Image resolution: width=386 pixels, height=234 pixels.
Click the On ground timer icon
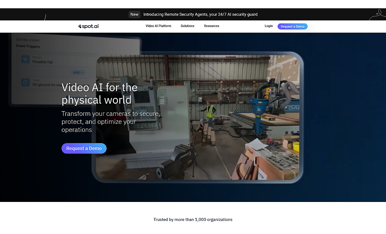(x=25, y=82)
